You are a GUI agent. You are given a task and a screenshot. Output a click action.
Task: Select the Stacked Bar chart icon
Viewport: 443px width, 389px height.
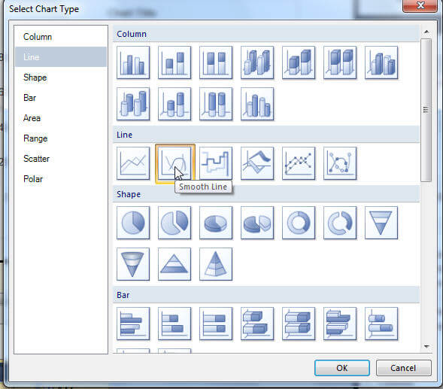tap(174, 324)
